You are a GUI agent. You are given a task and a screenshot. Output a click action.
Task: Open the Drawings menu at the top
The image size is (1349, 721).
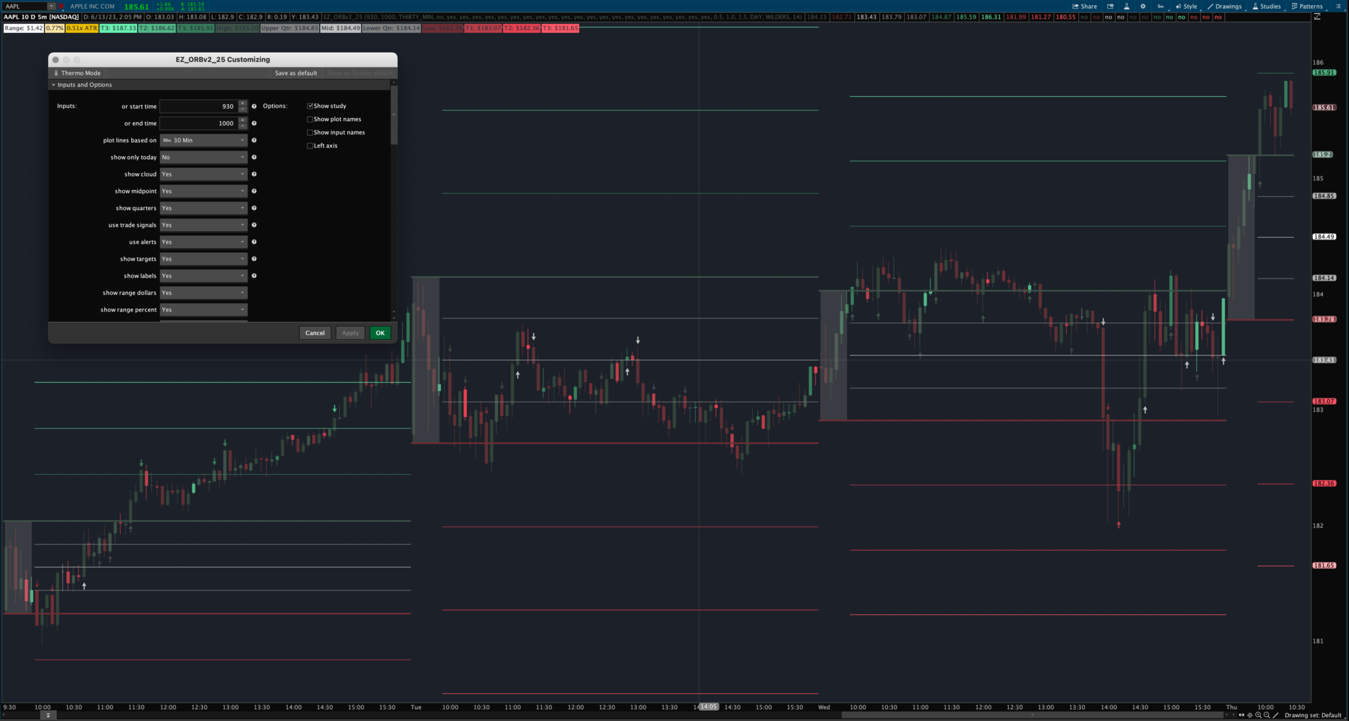coord(1225,6)
